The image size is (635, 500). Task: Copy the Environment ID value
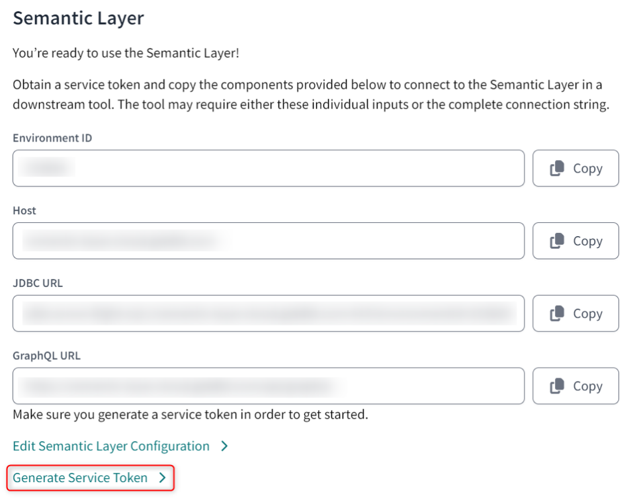575,168
